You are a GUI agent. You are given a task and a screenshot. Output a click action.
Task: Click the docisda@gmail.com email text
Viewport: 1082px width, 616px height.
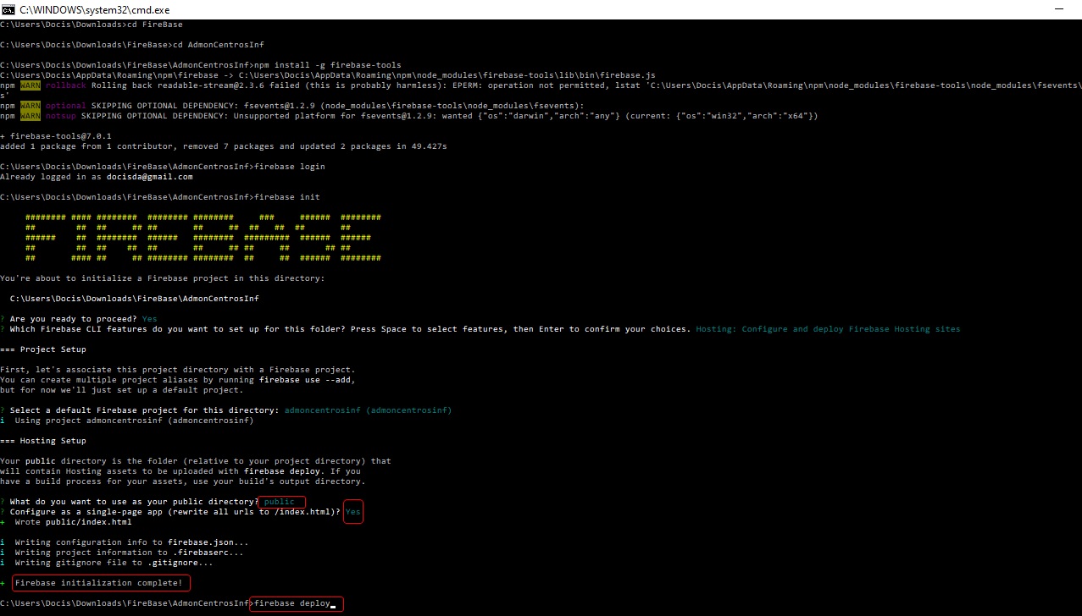(149, 177)
